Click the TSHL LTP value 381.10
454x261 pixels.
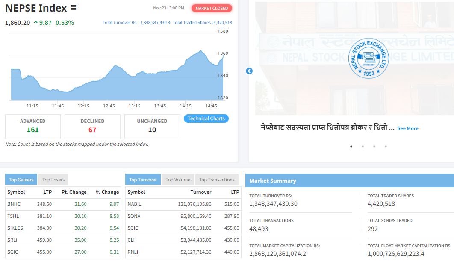tap(44, 216)
